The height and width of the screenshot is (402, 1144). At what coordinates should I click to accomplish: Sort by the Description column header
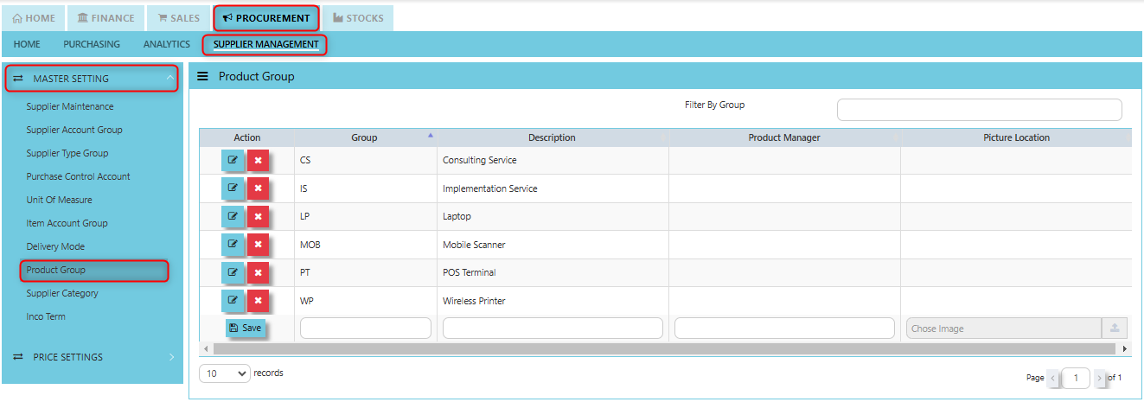(x=552, y=137)
